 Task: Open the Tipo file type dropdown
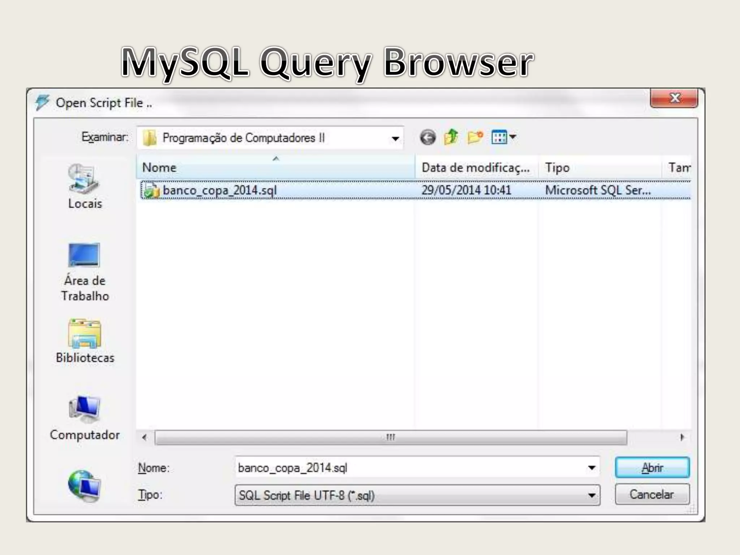point(591,495)
